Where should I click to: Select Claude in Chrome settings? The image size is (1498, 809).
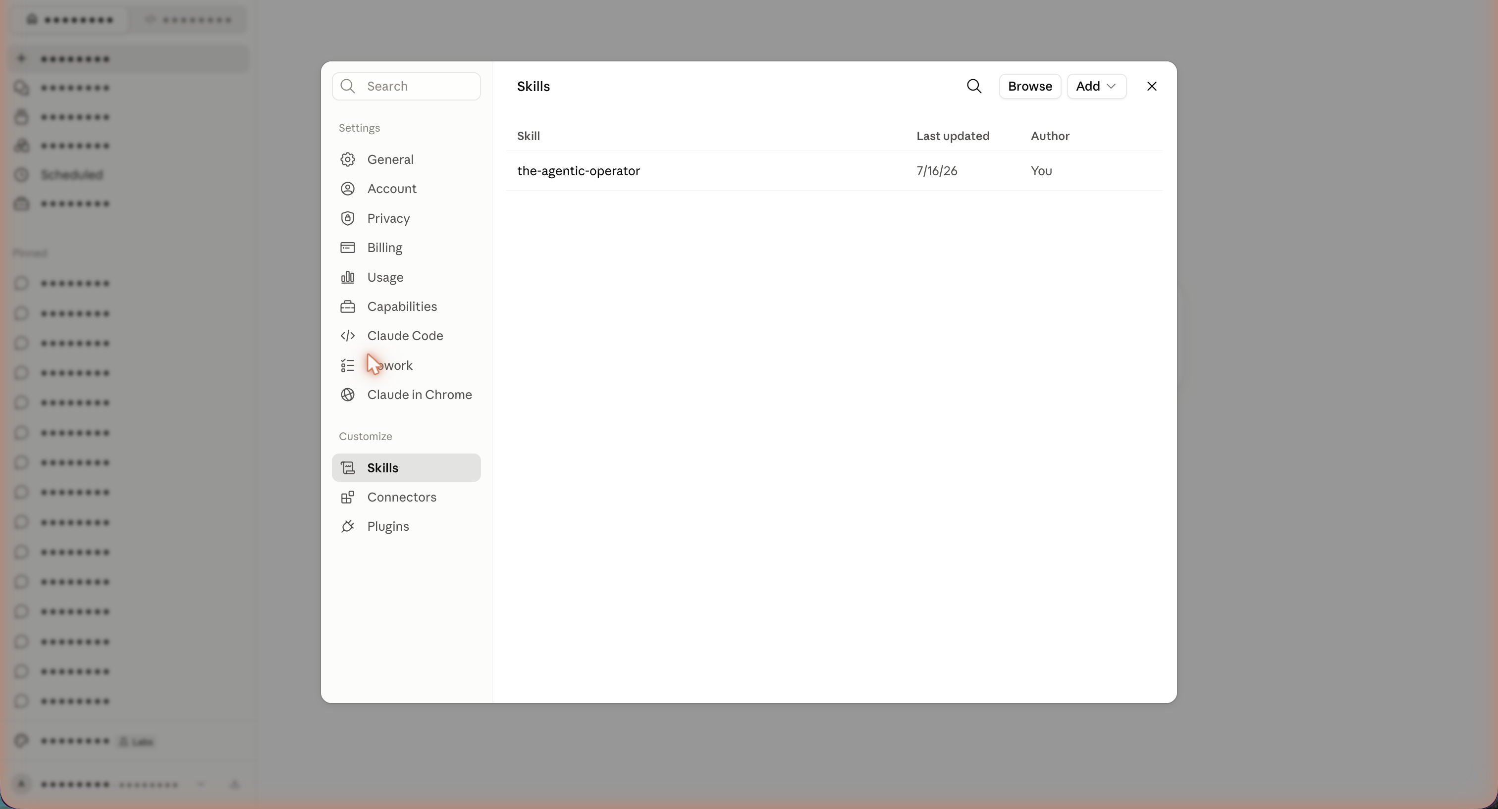coord(406,395)
